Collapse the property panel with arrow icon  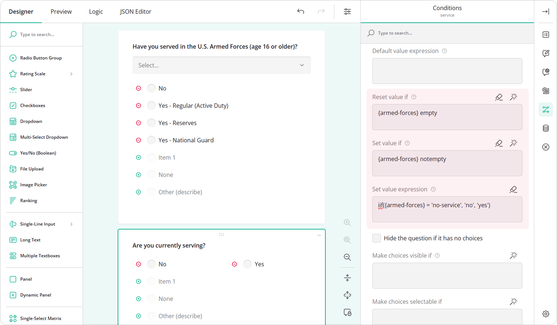point(545,12)
